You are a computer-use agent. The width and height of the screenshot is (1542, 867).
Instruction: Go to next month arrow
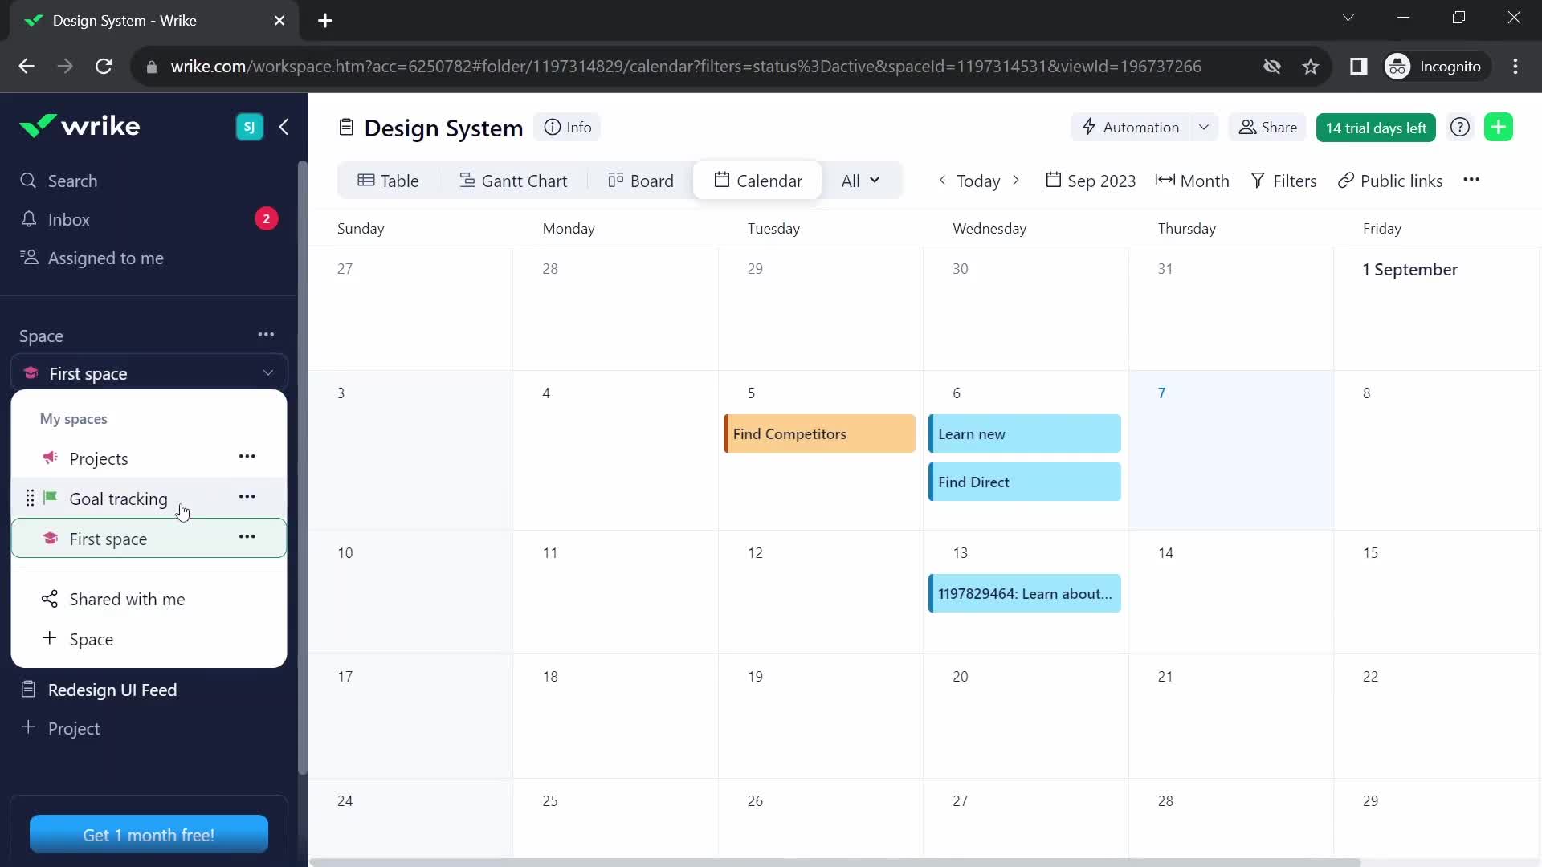click(x=1016, y=180)
